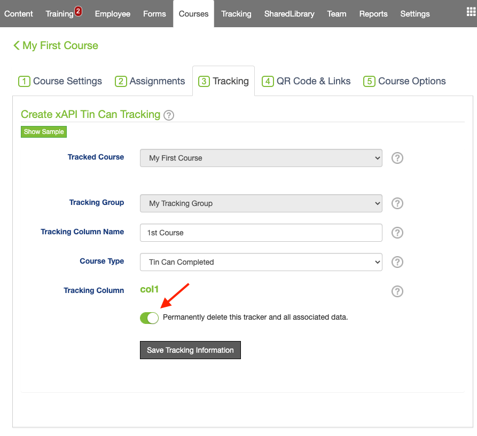Open the Content menu
Viewport: 477px width, 436px height.
point(19,14)
